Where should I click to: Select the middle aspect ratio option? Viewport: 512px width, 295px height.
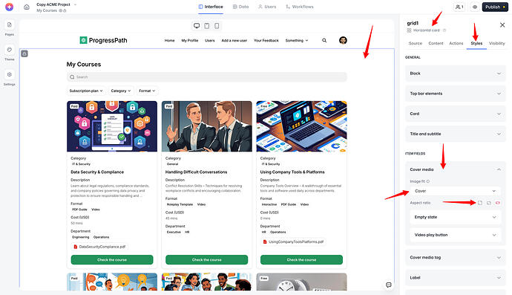pyautogui.click(x=489, y=203)
